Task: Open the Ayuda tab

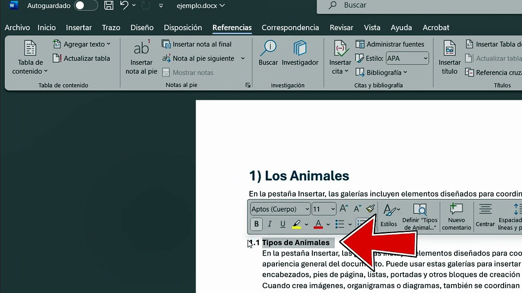Action: tap(401, 28)
